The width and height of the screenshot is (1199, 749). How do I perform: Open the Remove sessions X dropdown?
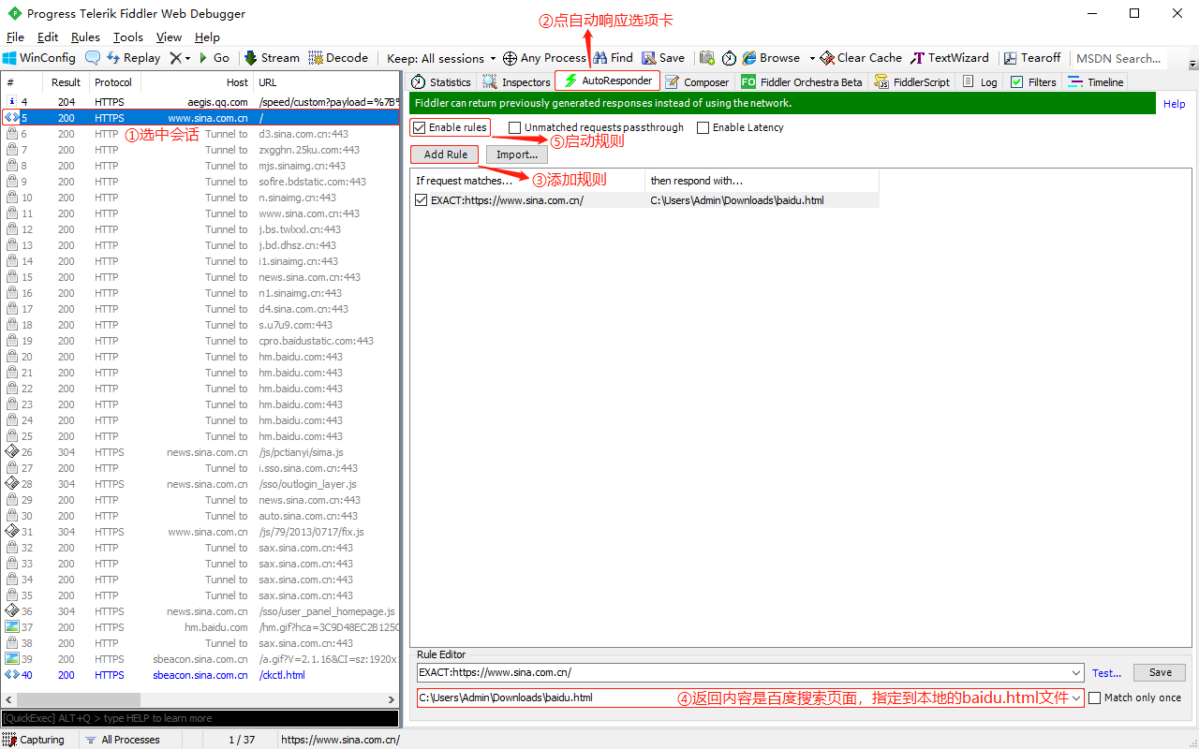coord(179,58)
